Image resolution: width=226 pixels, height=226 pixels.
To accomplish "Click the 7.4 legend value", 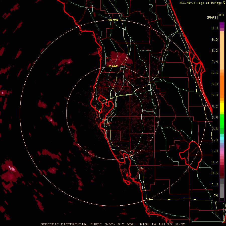I will (215, 62).
